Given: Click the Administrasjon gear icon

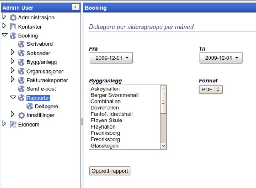Looking at the screenshot, I should pos(13,18).
